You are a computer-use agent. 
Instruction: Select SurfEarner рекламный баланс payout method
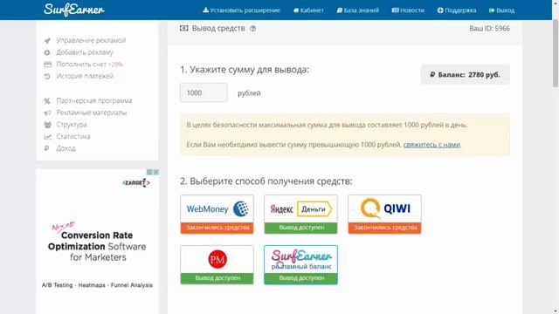tap(300, 264)
